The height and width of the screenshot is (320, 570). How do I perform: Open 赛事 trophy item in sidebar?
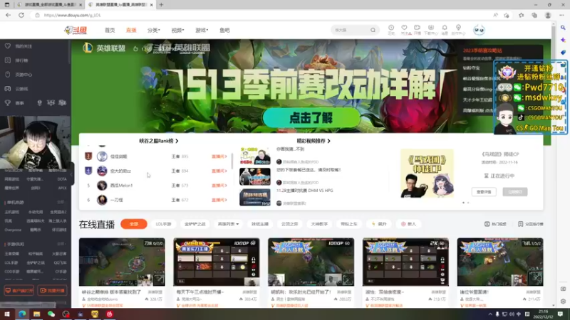14,103
